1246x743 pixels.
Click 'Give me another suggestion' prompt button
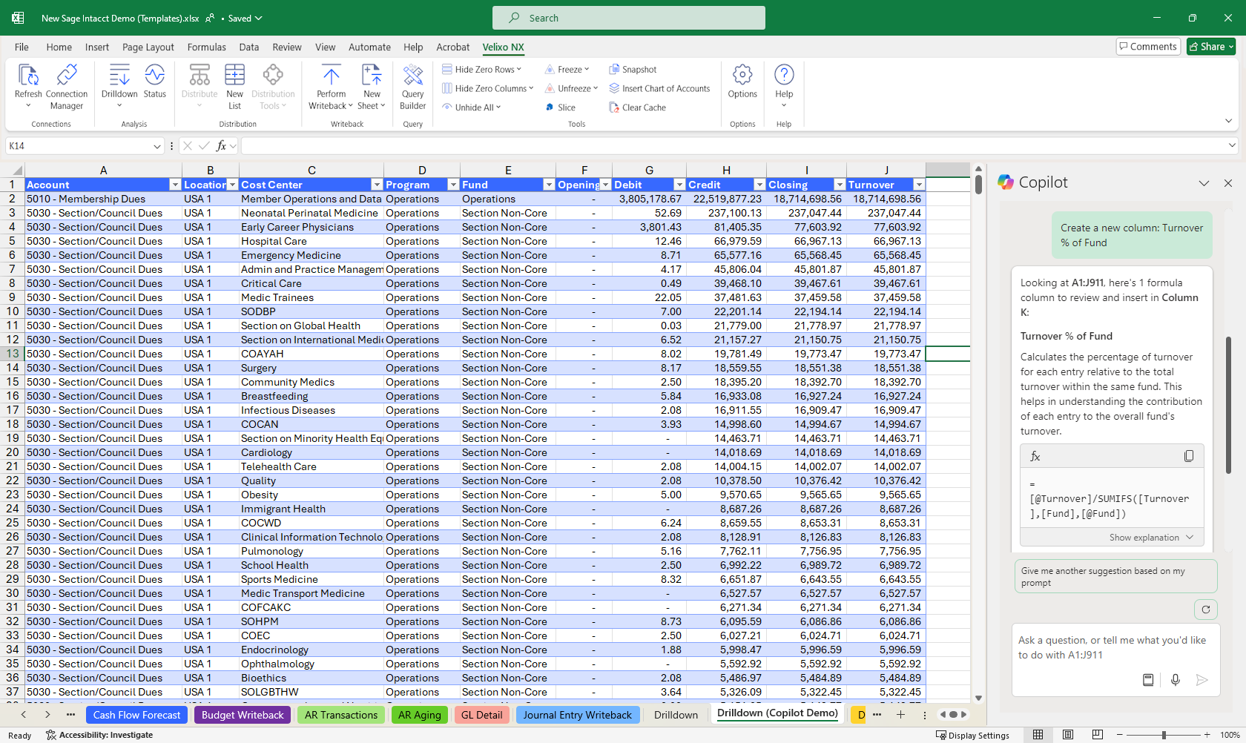pyautogui.click(x=1115, y=577)
